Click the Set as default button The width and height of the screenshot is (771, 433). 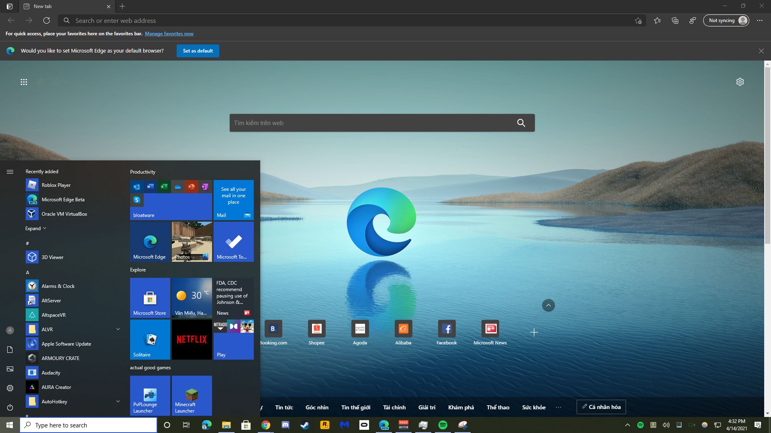198,51
